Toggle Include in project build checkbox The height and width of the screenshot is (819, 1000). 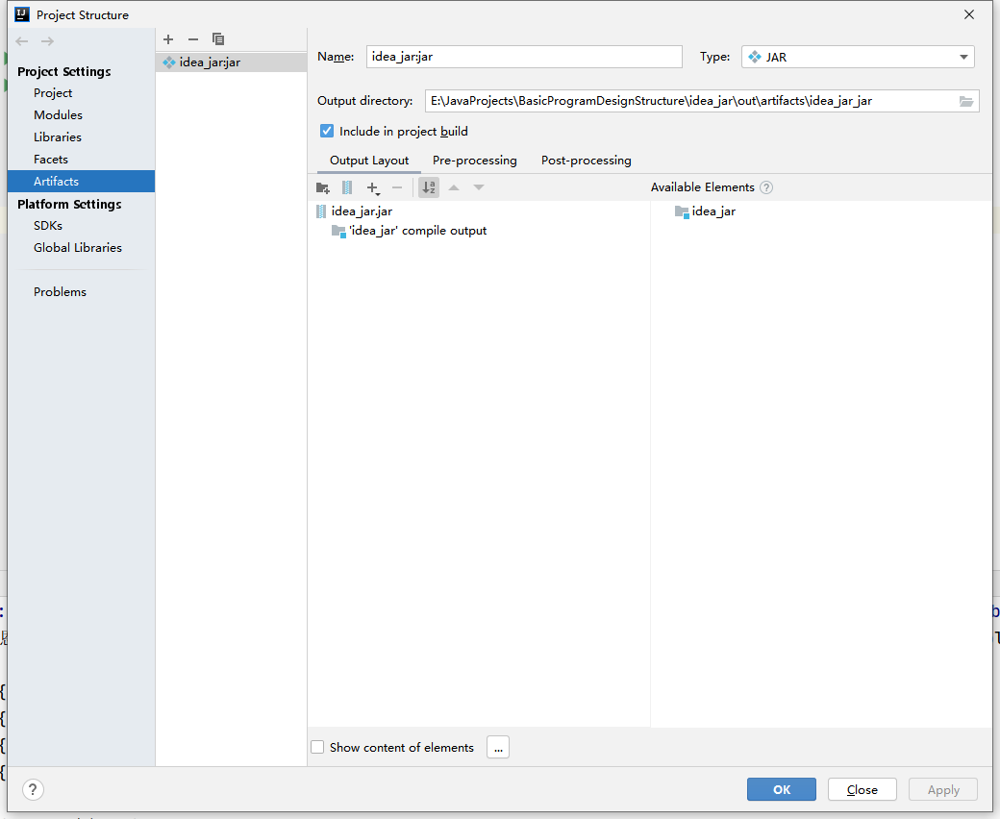pyautogui.click(x=327, y=132)
